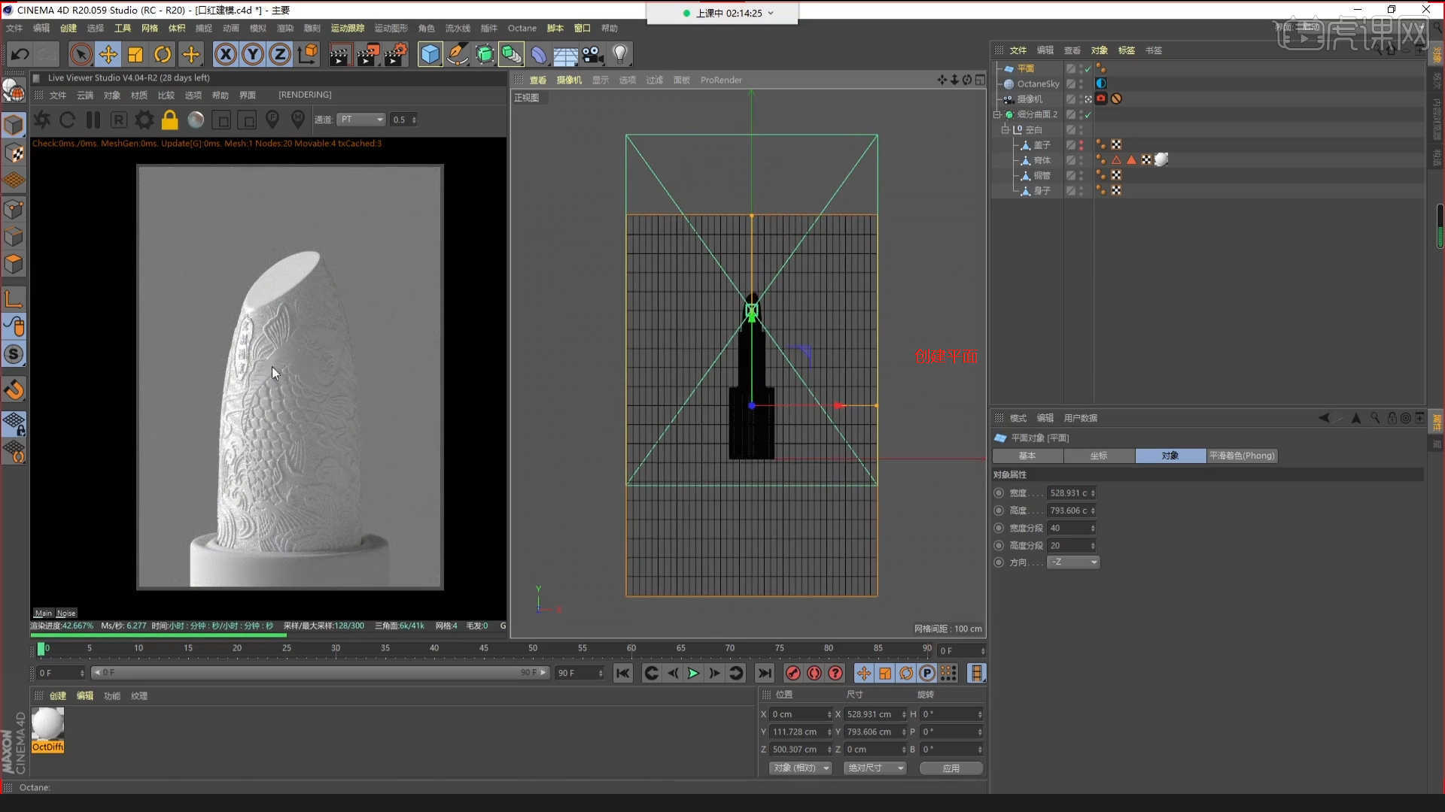Open the Octane menu
This screenshot has height=812, width=1445.
coord(522,29)
